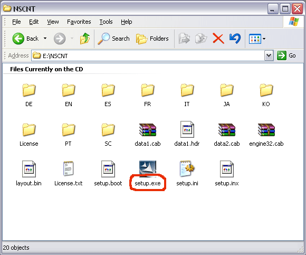Open the Search pane button
Image resolution: width=306 pixels, height=255 pixels.
coord(113,39)
